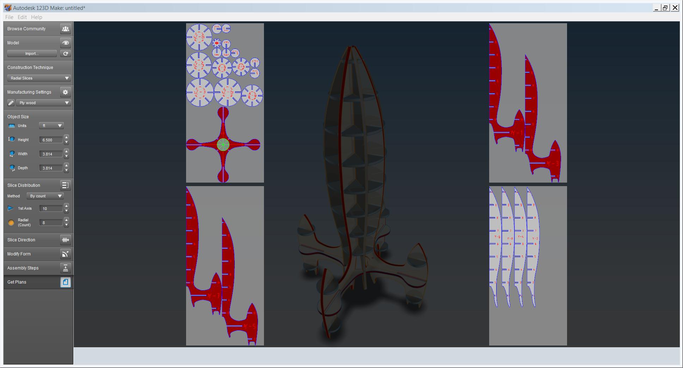Click the Width value field

51,154
